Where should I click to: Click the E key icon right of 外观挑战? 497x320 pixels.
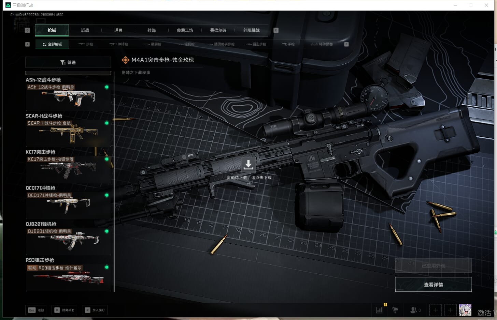click(276, 30)
